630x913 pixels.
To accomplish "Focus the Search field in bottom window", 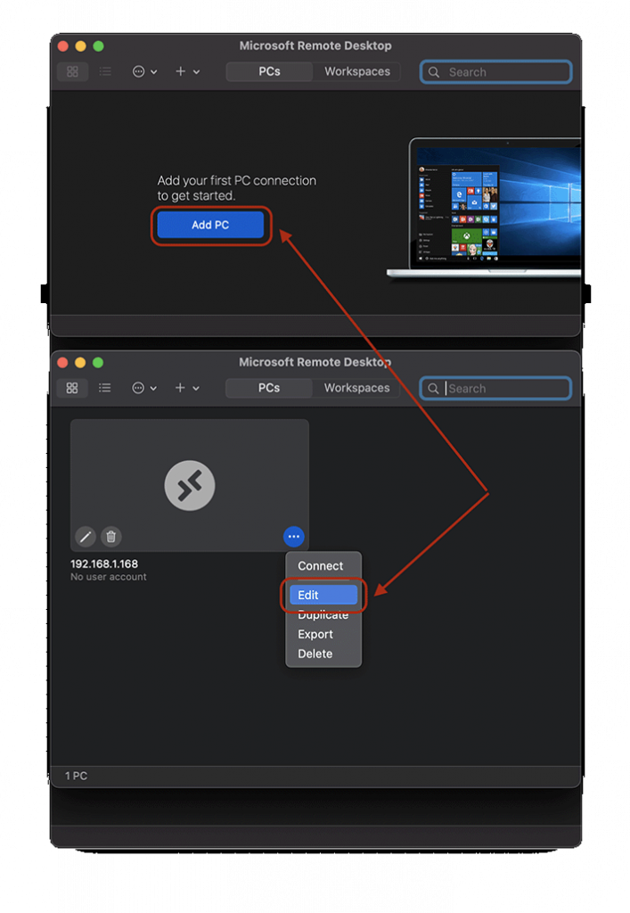I will point(495,389).
